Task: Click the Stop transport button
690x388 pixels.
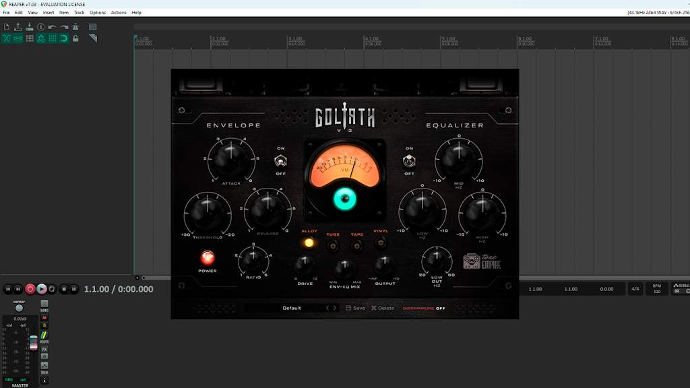Action: (x=64, y=289)
